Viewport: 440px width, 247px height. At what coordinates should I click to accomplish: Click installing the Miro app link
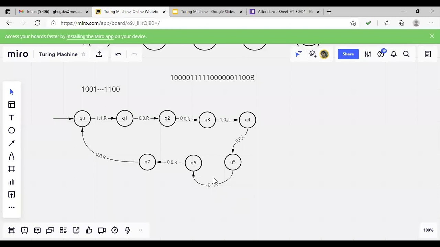(x=90, y=36)
